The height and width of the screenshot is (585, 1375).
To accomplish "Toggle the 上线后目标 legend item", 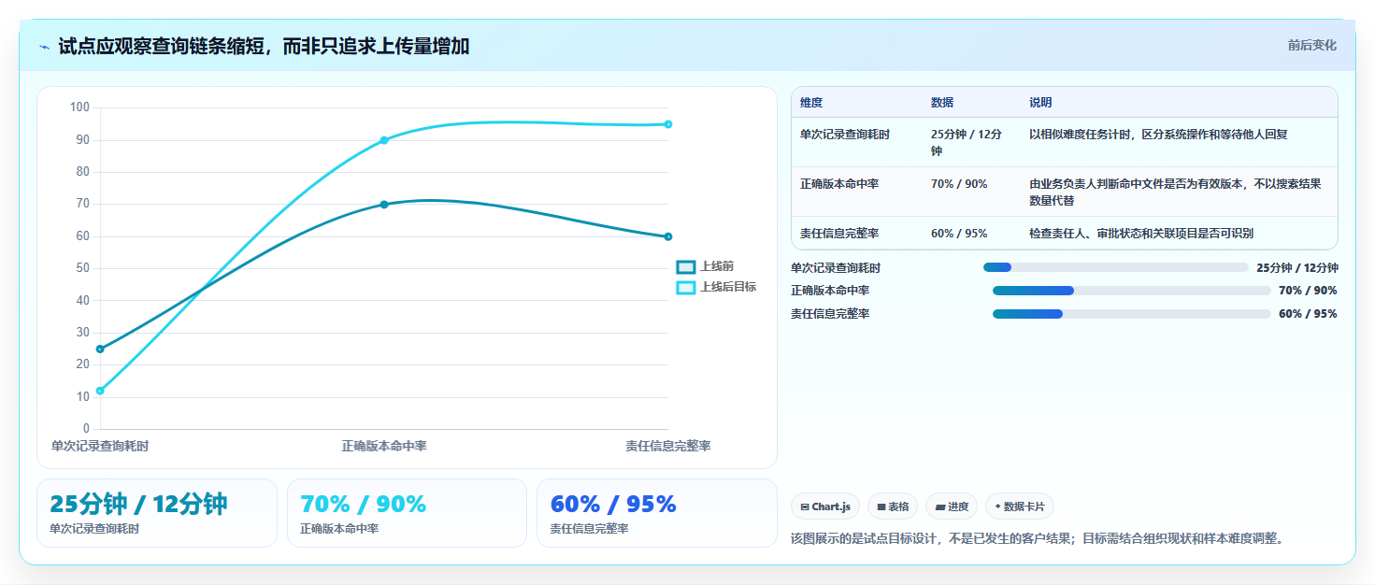I will tap(716, 287).
